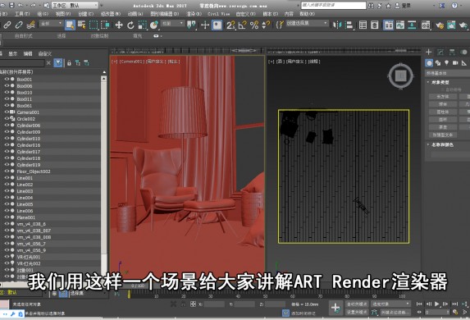Click the Play Animation button
The image size is (470, 320).
point(437,304)
